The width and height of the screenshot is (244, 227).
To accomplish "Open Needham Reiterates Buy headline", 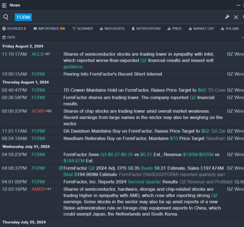I will 134,138.
